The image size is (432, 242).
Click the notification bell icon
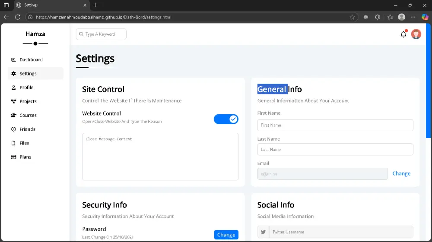[x=403, y=34]
